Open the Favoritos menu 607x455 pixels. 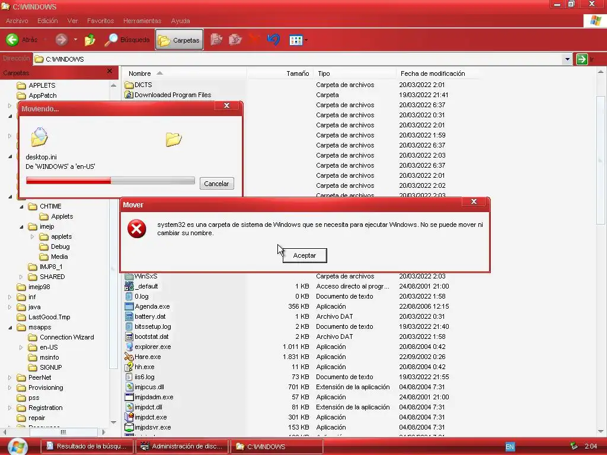pyautogui.click(x=100, y=21)
